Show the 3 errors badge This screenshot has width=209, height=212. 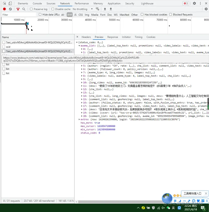[186, 3]
